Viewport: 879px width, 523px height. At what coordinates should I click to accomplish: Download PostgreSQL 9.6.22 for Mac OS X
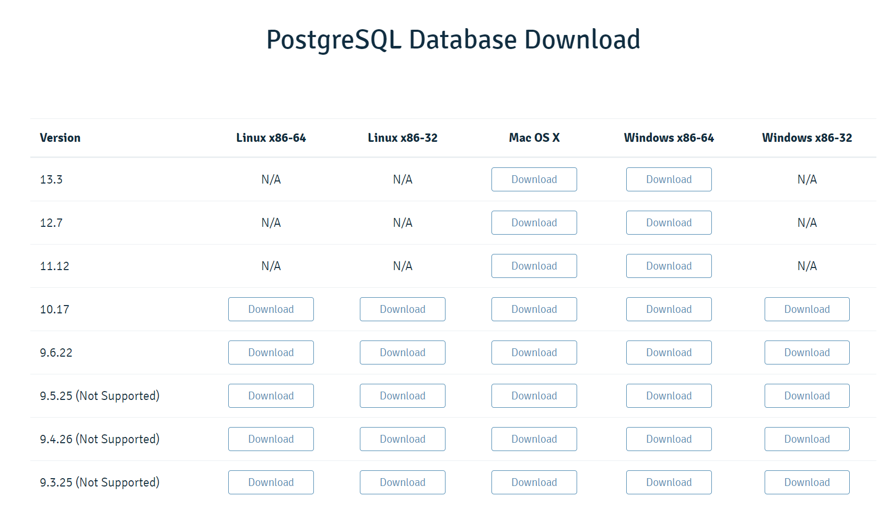click(x=534, y=352)
